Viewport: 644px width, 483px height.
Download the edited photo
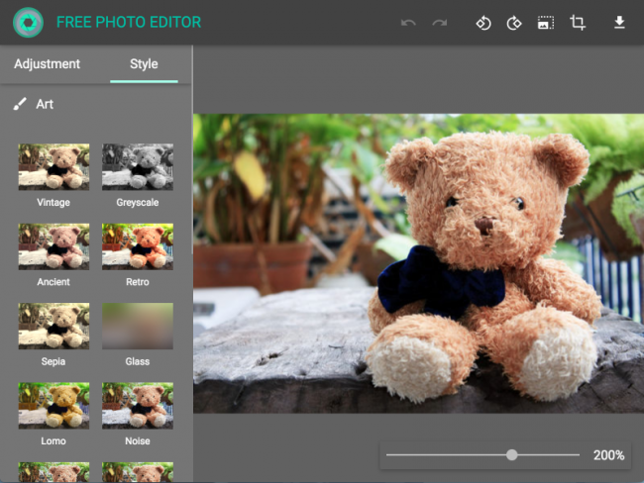[x=619, y=22]
